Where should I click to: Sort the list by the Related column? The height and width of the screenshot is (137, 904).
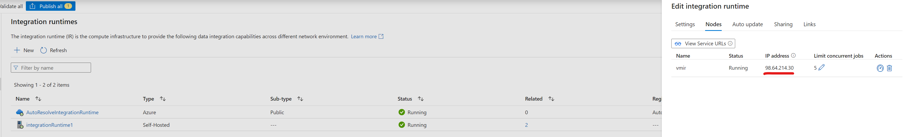[551, 99]
